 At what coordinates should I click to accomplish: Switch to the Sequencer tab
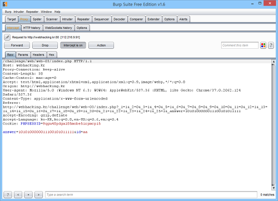pos(102,19)
